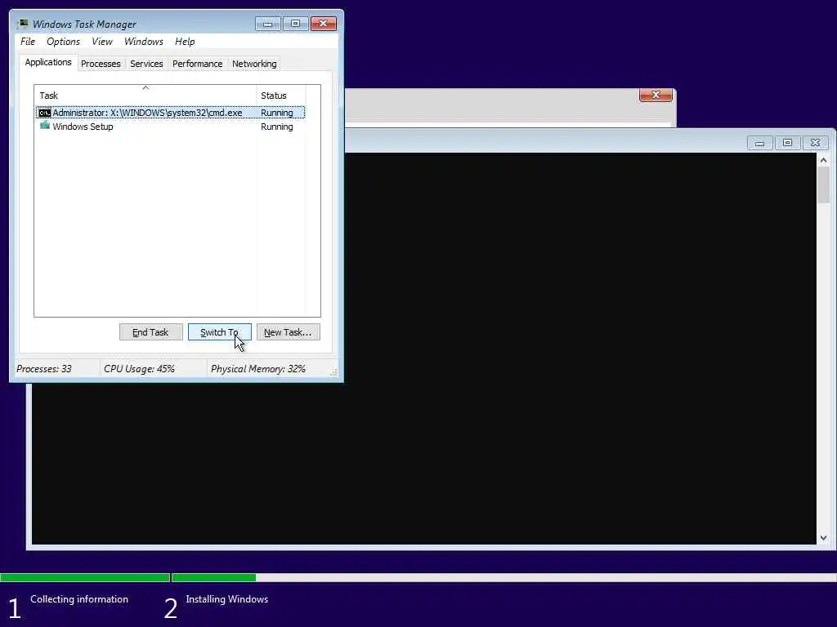Viewport: 837px width, 627px height.
Task: Switch to the Performance tab
Action: (197, 64)
